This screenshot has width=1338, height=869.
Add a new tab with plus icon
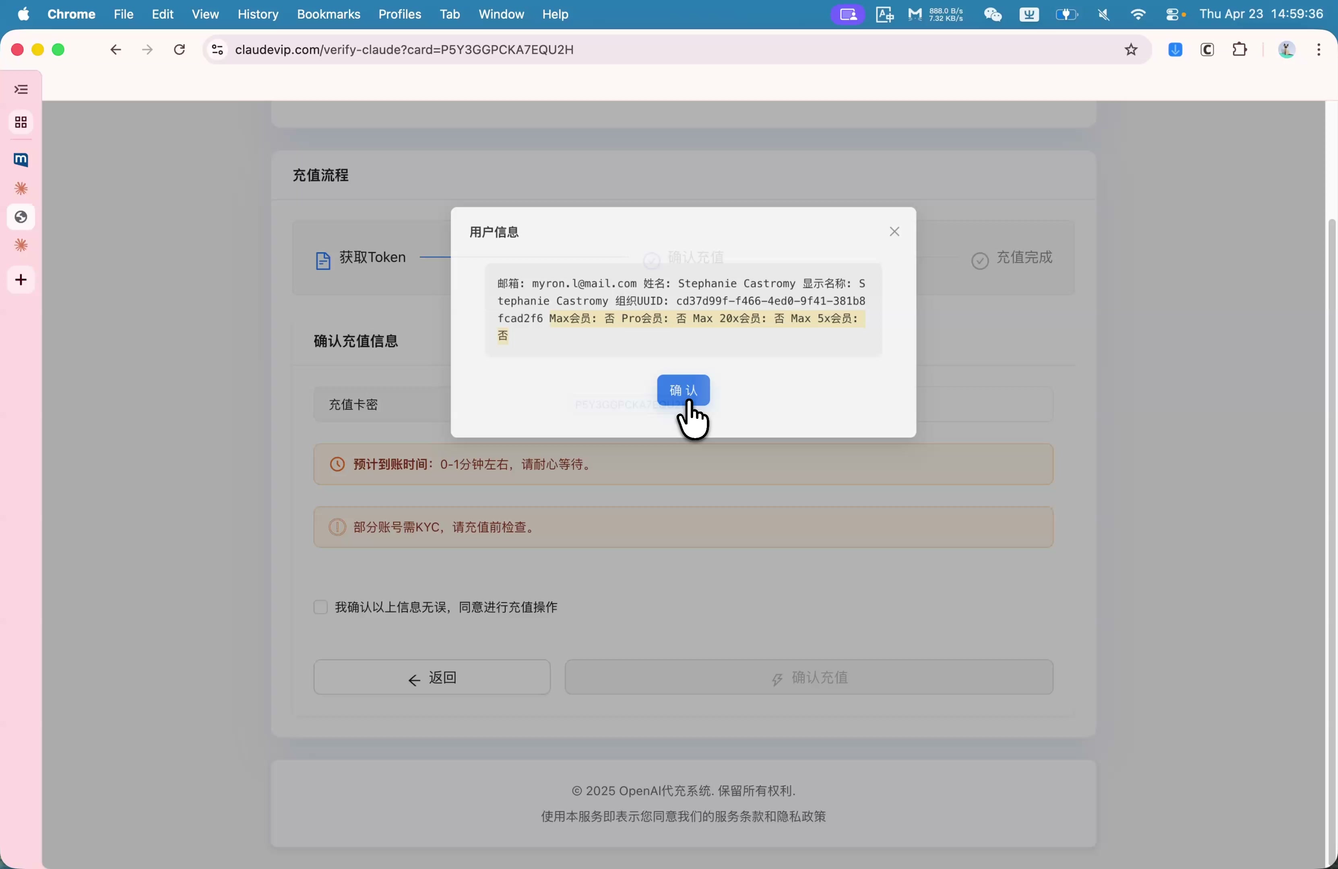pyautogui.click(x=21, y=280)
